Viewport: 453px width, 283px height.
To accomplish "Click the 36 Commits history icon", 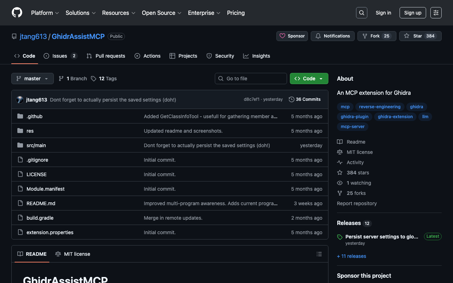I will [292, 99].
